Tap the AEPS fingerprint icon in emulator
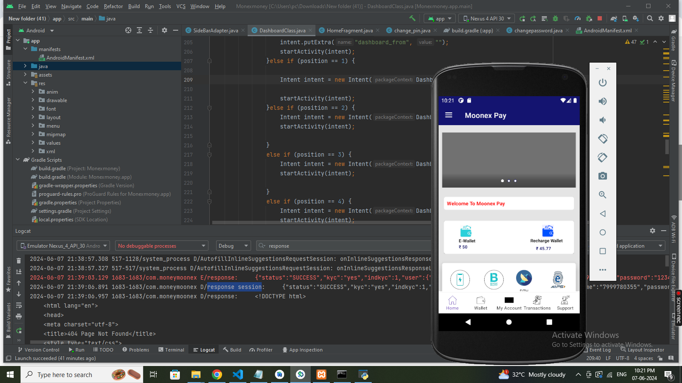 pyautogui.click(x=558, y=280)
